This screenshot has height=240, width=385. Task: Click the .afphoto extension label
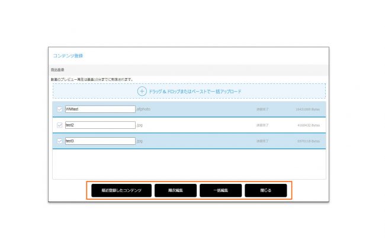coord(143,109)
